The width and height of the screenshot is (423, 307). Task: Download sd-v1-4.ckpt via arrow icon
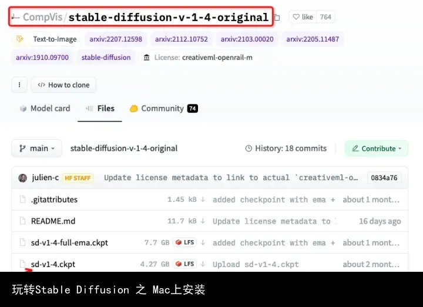click(203, 264)
